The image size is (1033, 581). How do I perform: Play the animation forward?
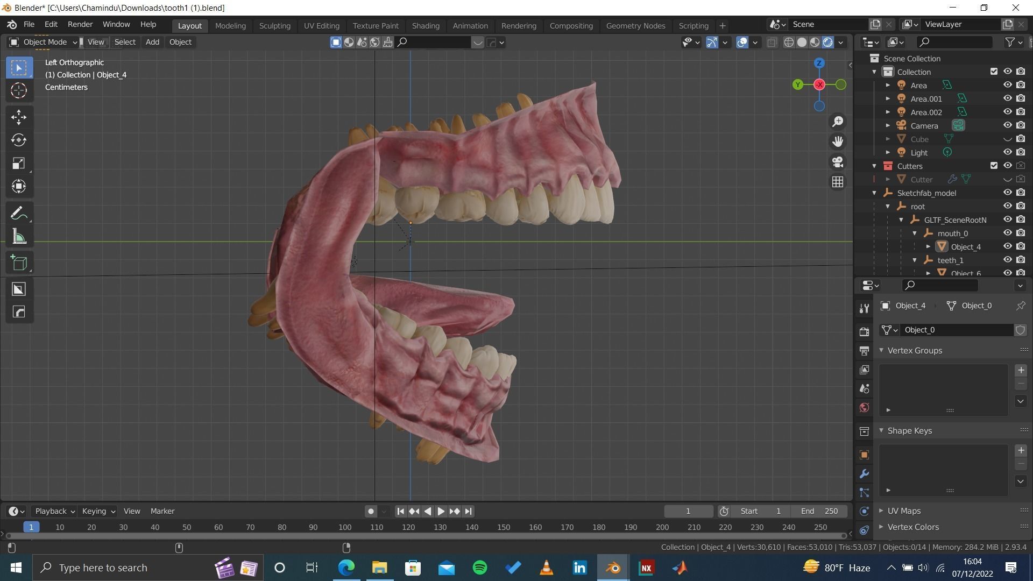441,512
